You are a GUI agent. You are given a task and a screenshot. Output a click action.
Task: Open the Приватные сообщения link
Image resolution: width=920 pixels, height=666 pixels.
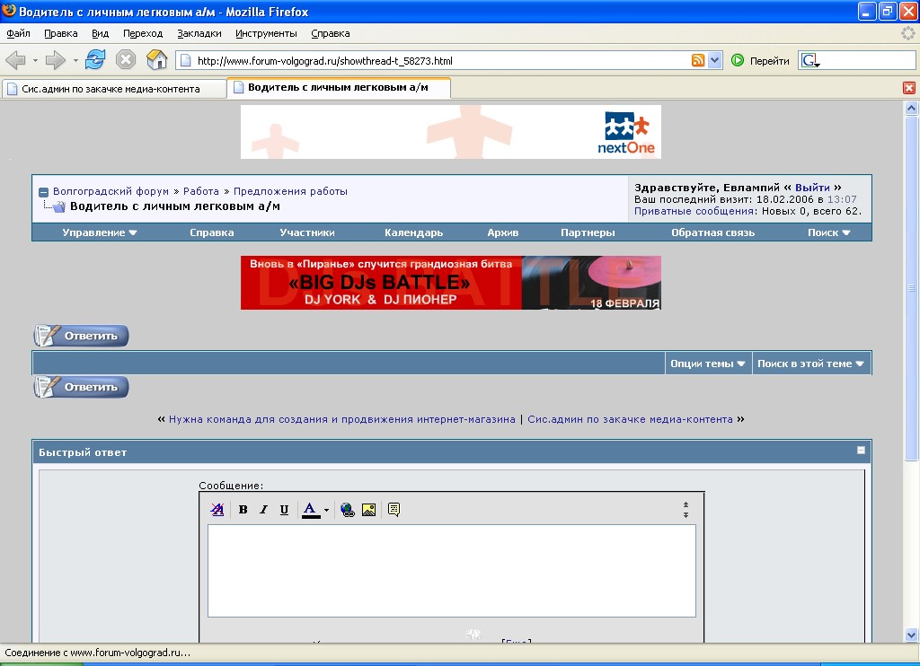coord(694,211)
